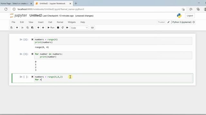
Task: Add this page to favorites star icon
Action: point(183,9)
